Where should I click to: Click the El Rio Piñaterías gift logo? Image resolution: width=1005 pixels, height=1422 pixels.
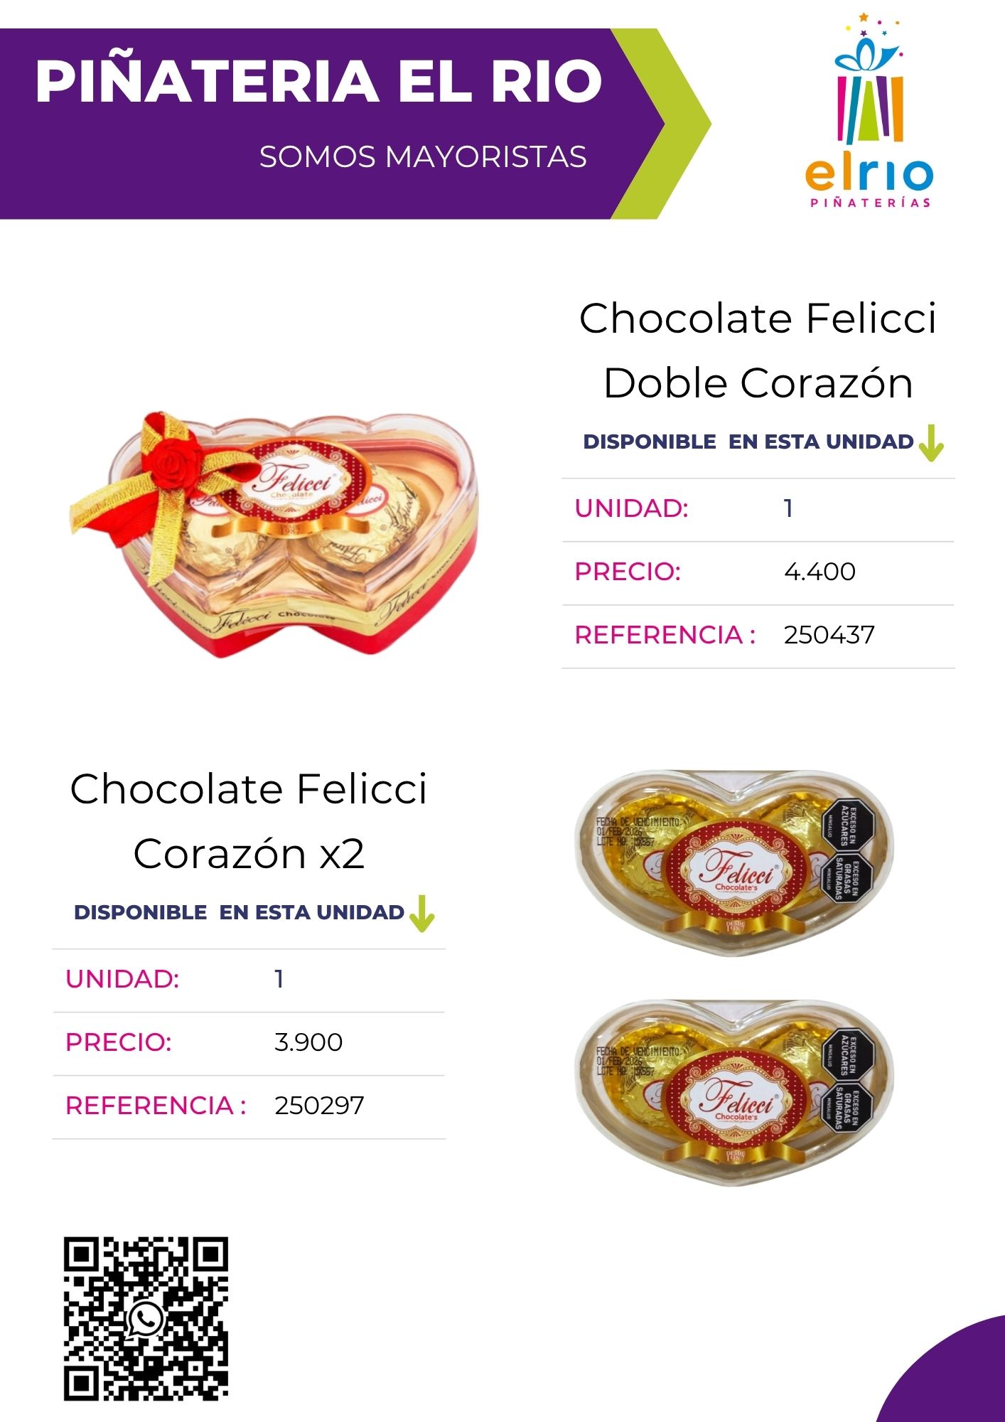869,110
